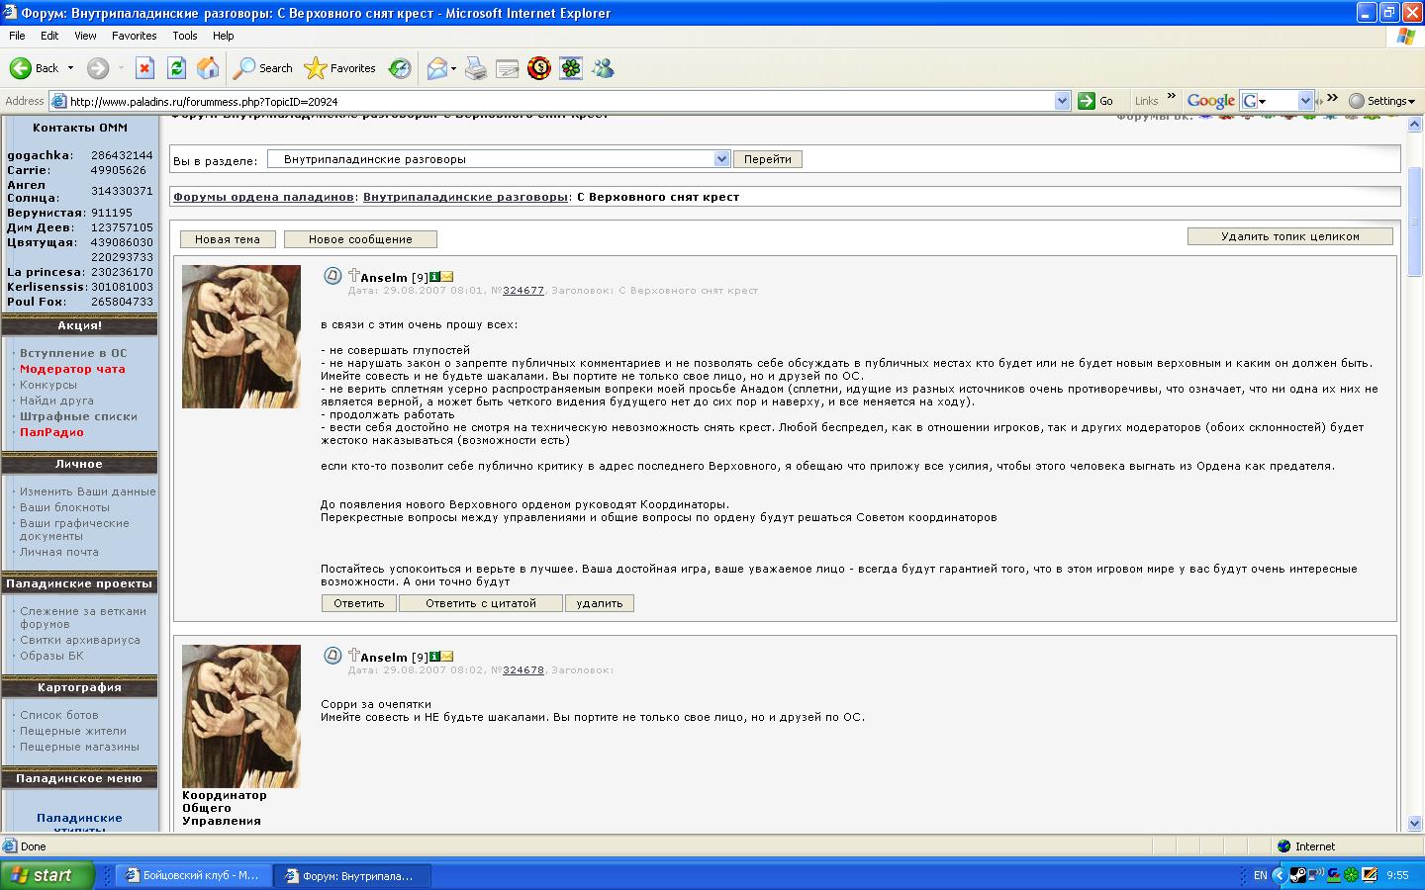Viewport: 1425px width, 890px height.
Task: Click EN language indicator in taskbar
Action: [1260, 875]
